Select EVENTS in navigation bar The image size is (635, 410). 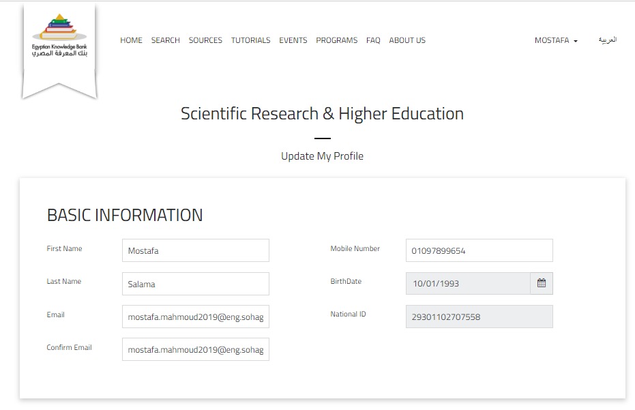(x=293, y=41)
